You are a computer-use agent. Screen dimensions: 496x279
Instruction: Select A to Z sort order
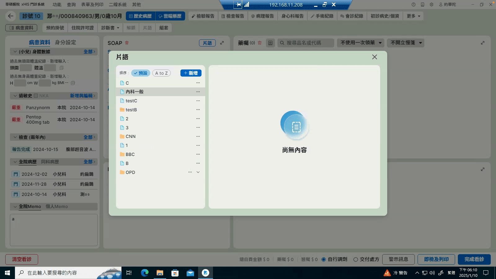(x=162, y=73)
